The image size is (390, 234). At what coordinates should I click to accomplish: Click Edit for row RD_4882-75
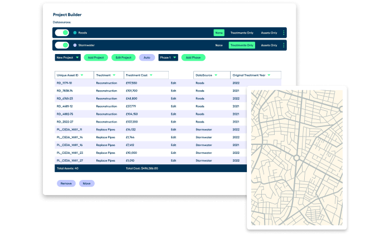(173, 114)
